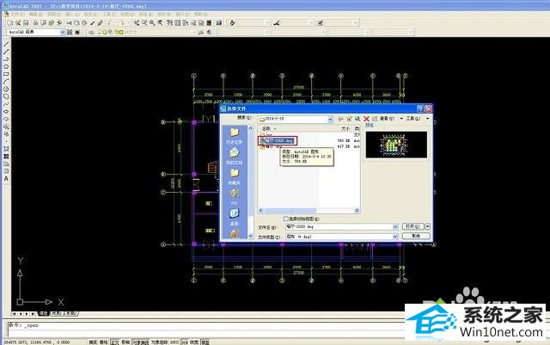
Task: Open the 插入 menu in menu bar
Action: click(x=72, y=14)
